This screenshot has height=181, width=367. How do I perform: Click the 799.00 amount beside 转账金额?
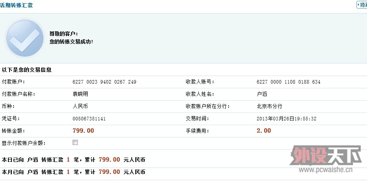point(83,131)
